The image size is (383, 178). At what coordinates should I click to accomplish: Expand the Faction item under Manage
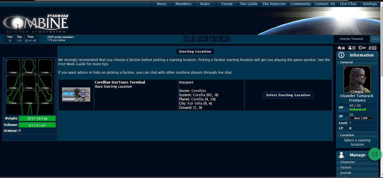pyautogui.click(x=346, y=167)
